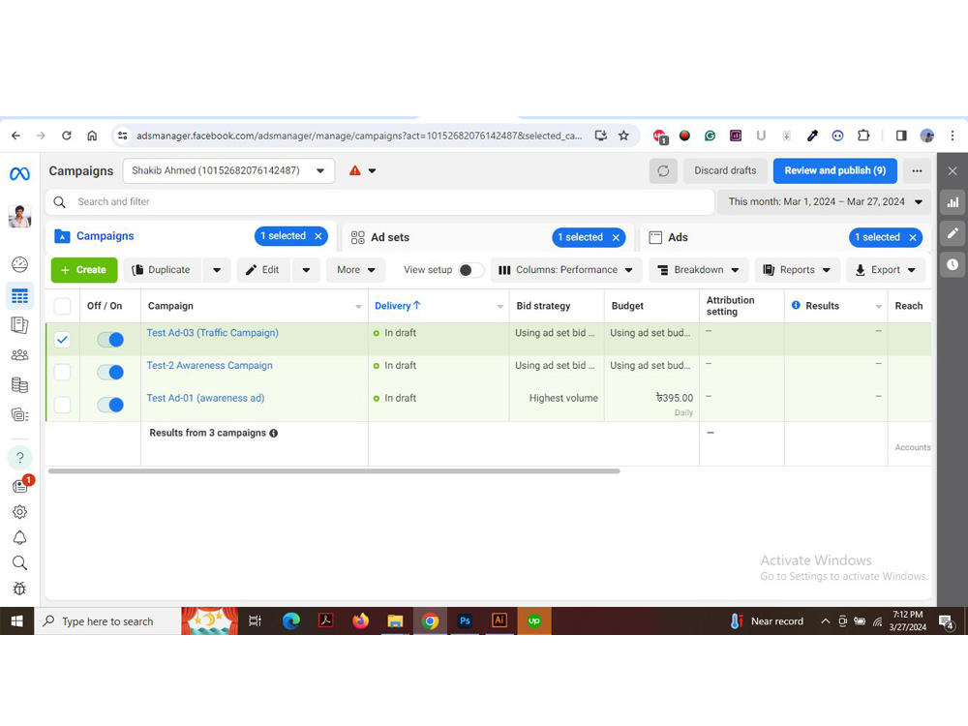The width and height of the screenshot is (968, 726).
Task: Click Review and publish (9)
Action: [834, 171]
